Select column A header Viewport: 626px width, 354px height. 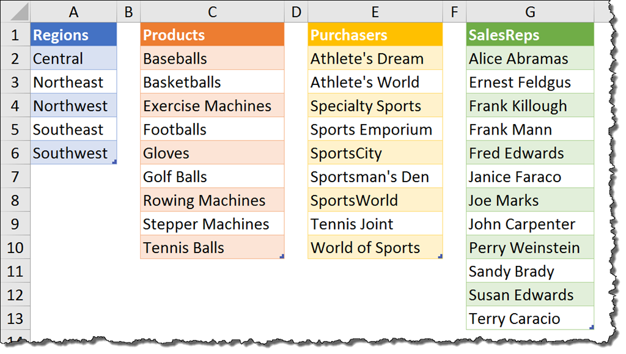[x=73, y=12]
